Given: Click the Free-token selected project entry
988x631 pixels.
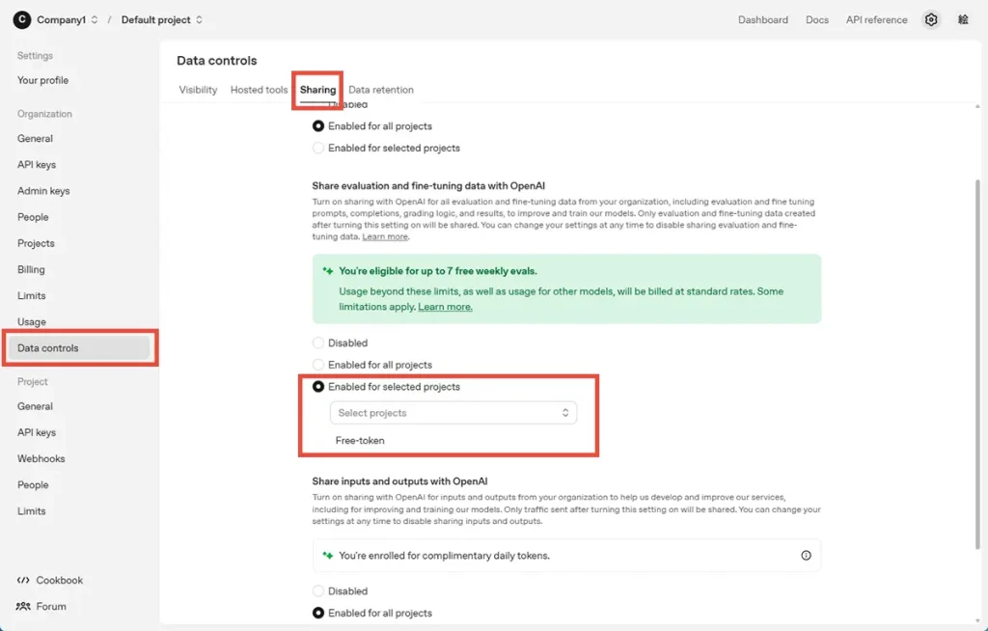Looking at the screenshot, I should (x=360, y=441).
